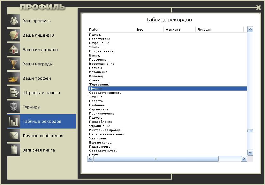Click the paper-and-pen icon for Ваша лицензия
This screenshot has height=185, width=265.
(14, 35)
